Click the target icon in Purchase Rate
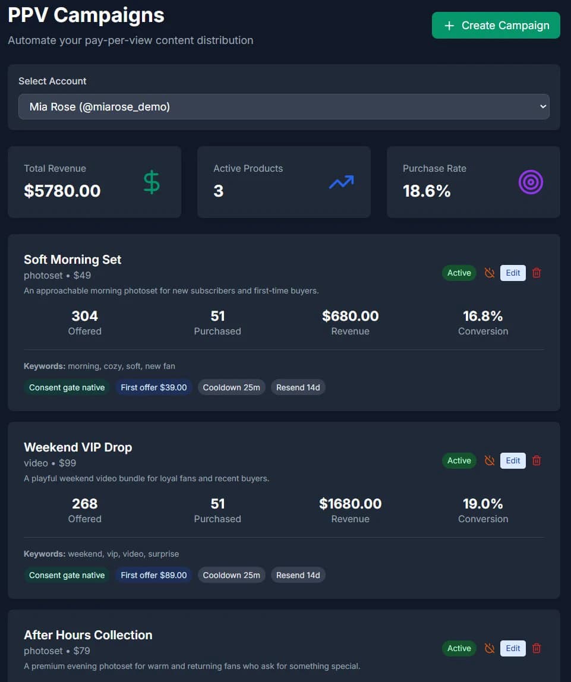Image resolution: width=571 pixels, height=682 pixels. [531, 182]
